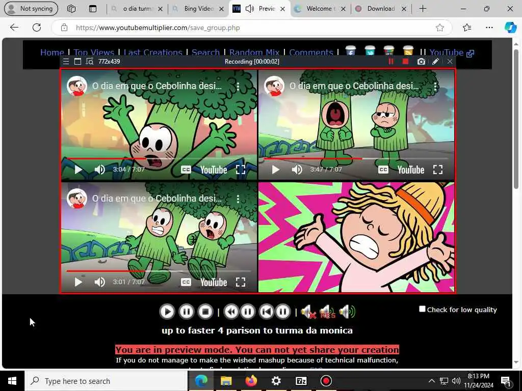Play all videos with the mashup play button
This screenshot has height=391, width=522.
167,312
